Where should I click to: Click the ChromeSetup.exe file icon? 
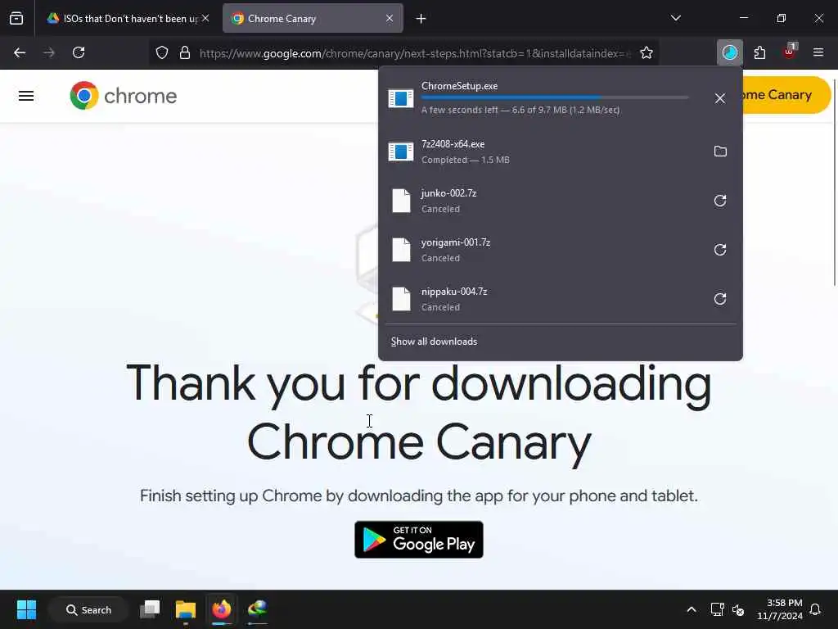click(x=401, y=98)
